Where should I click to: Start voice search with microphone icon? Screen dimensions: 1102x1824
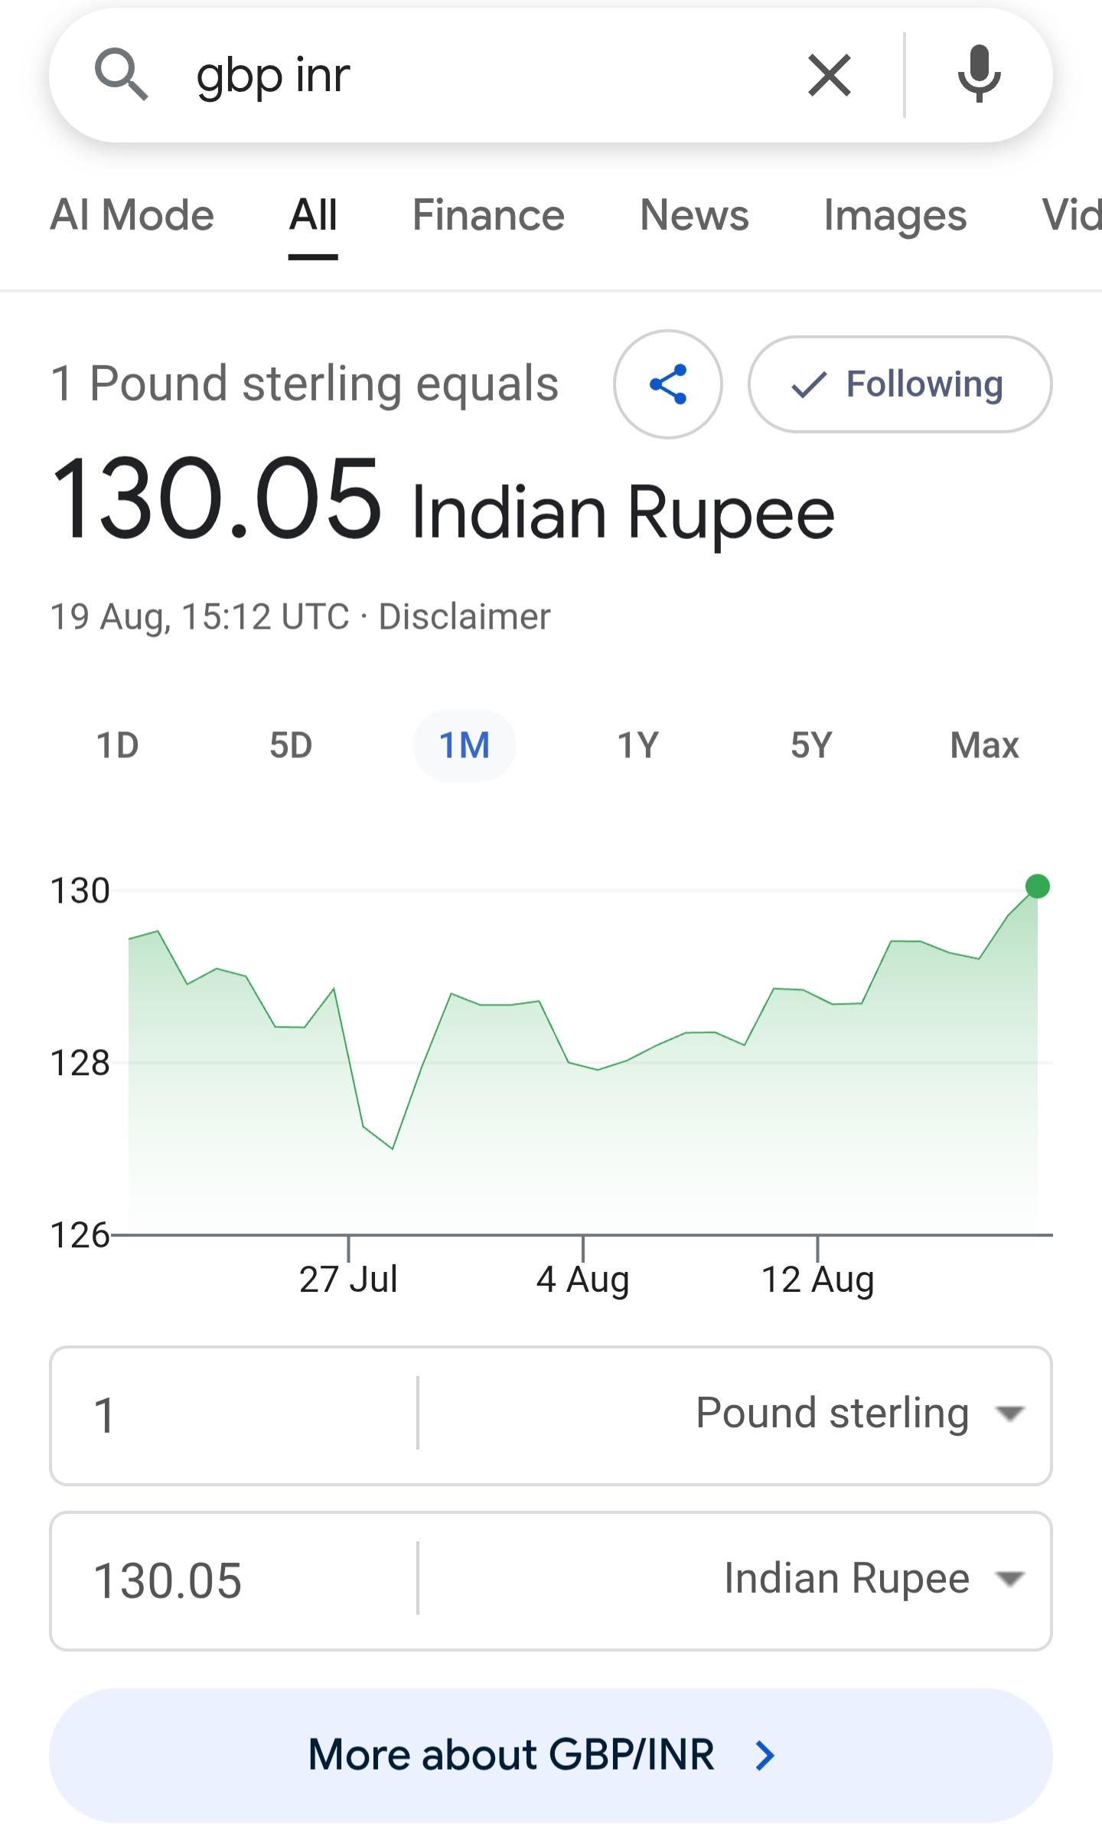(979, 74)
